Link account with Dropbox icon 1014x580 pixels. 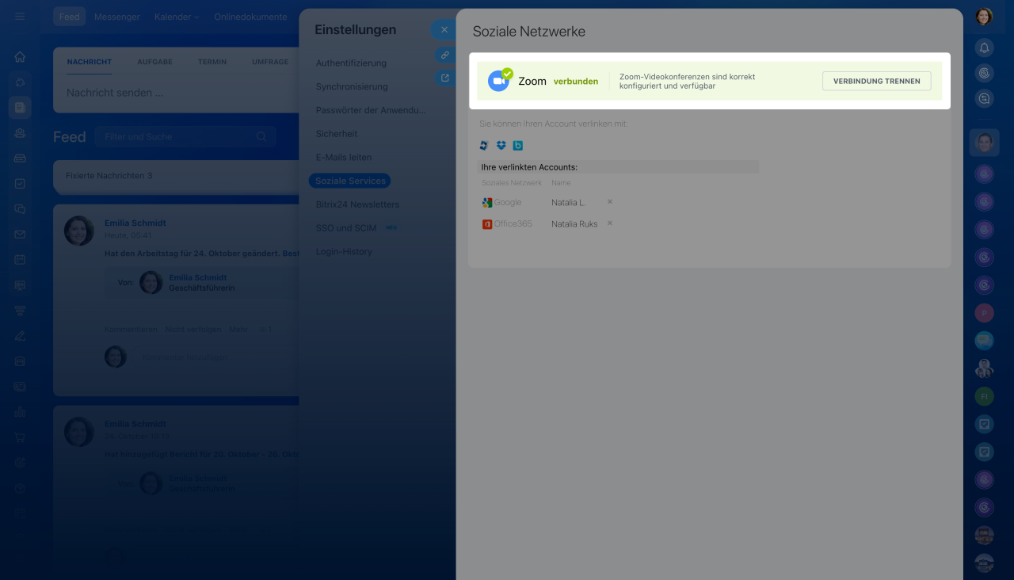(501, 146)
